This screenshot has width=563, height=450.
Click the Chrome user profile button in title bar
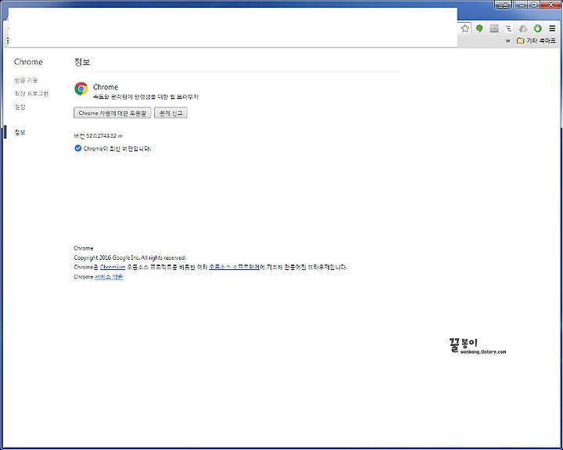point(503,5)
